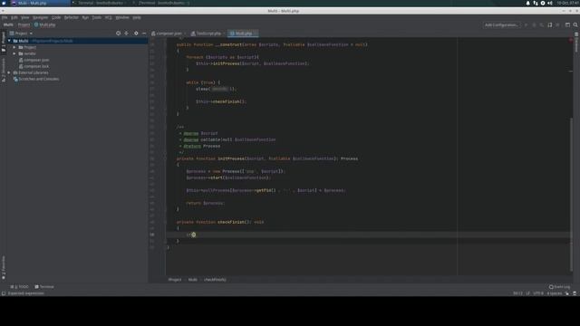Image resolution: width=580 pixels, height=326 pixels.
Task: Click the Run button icon
Action: 526,24
